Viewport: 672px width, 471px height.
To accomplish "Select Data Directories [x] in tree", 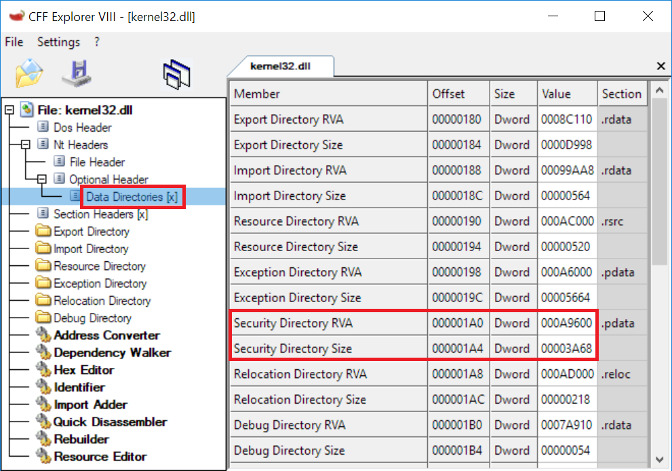I will (132, 196).
